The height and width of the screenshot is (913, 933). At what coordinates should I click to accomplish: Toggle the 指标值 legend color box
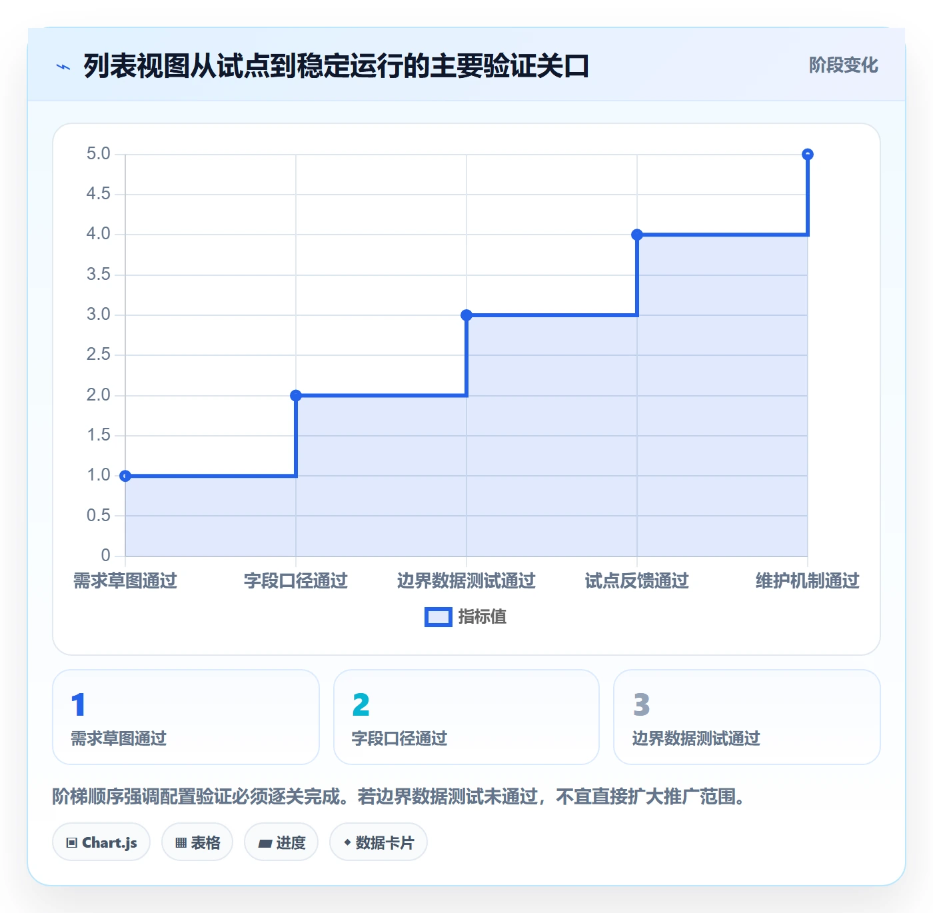tap(439, 617)
